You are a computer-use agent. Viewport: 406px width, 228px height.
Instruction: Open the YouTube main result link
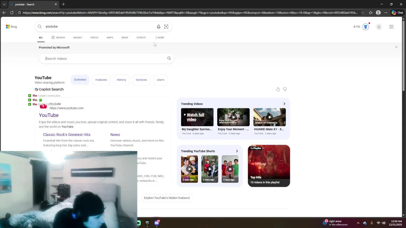(x=49, y=115)
